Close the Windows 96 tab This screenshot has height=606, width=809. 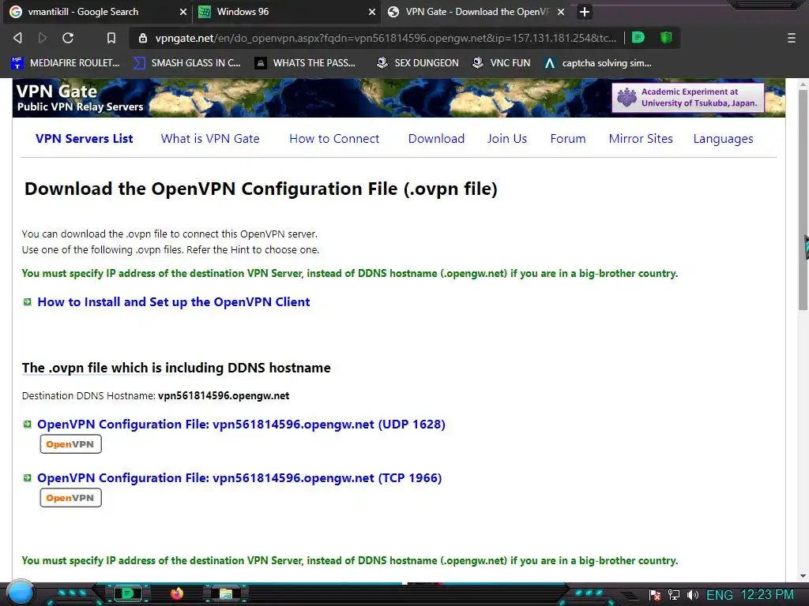point(371,12)
